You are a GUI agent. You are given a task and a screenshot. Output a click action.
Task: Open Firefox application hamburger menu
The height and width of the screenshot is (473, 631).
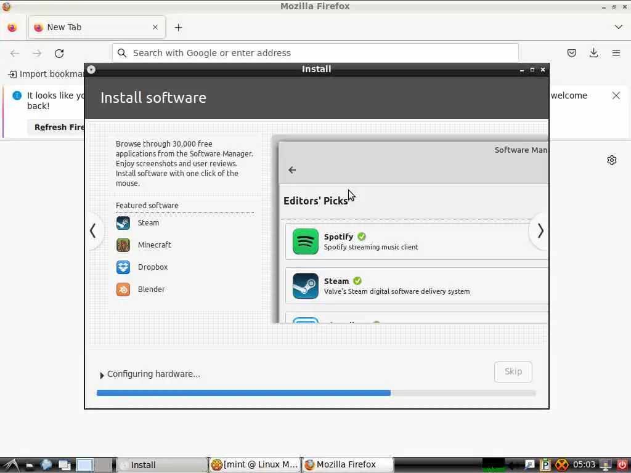click(x=616, y=53)
